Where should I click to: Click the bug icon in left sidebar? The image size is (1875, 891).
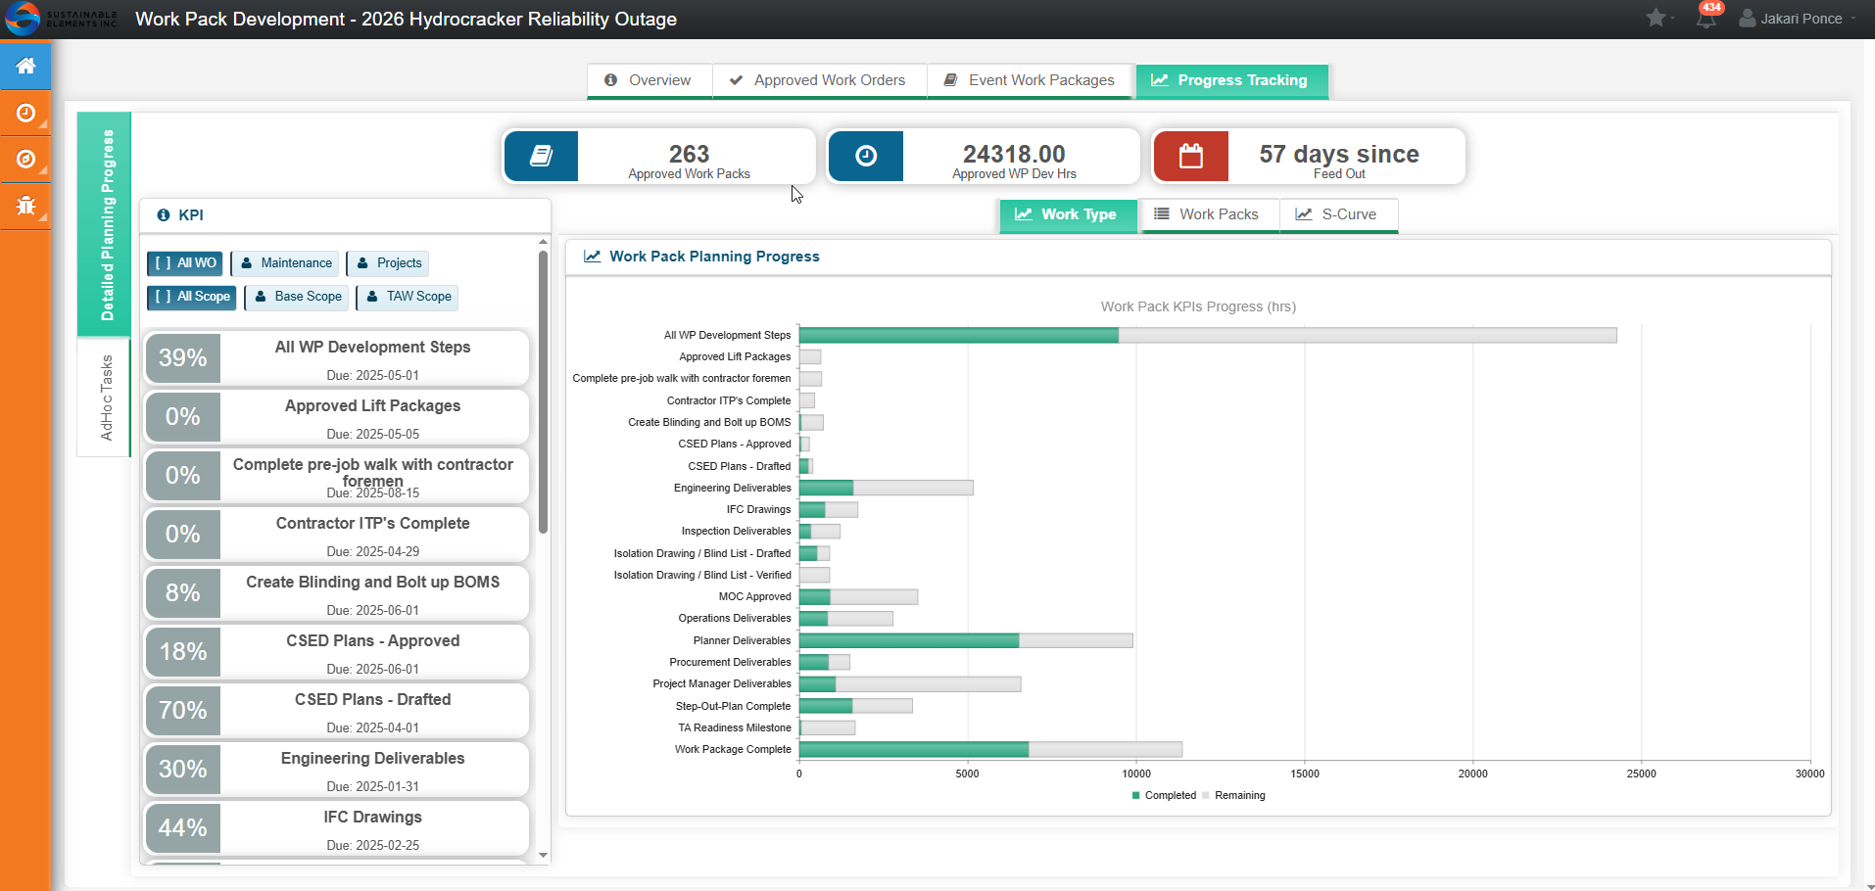pyautogui.click(x=25, y=206)
